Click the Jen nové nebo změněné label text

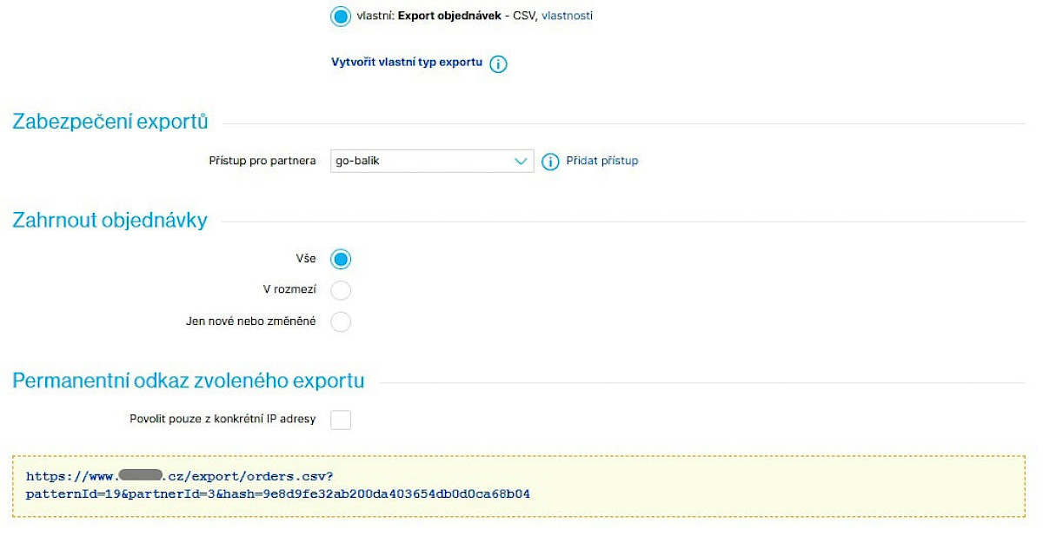(251, 321)
